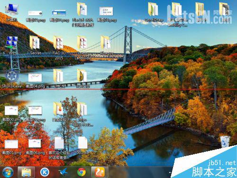Image resolution: width=237 pixels, height=178 pixels.
Task: Select the FLAC3D folder with yellow logo
Action: click(82, 78)
